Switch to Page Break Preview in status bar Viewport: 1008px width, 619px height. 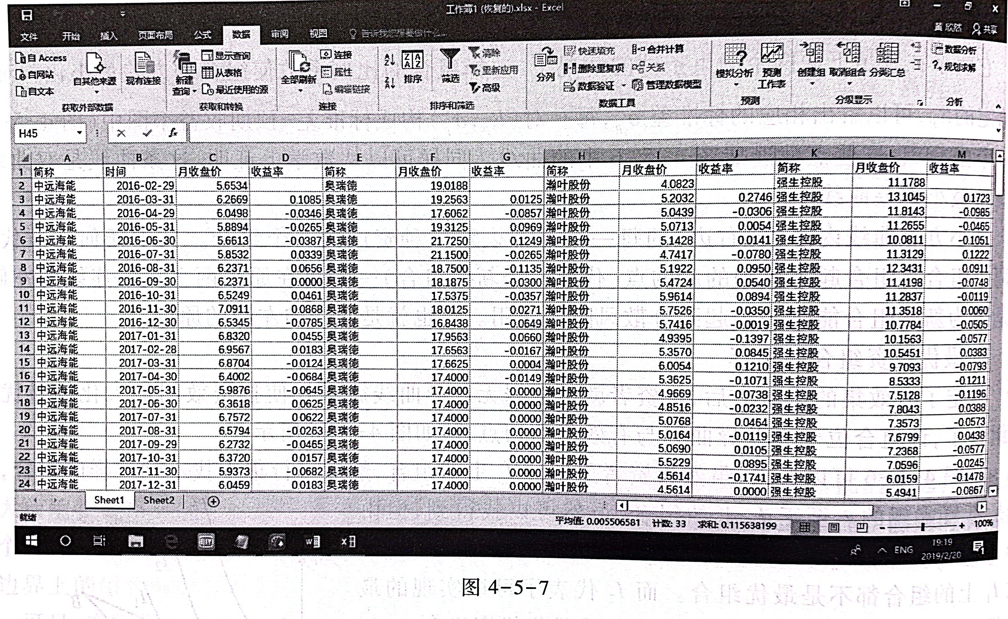pos(861,527)
